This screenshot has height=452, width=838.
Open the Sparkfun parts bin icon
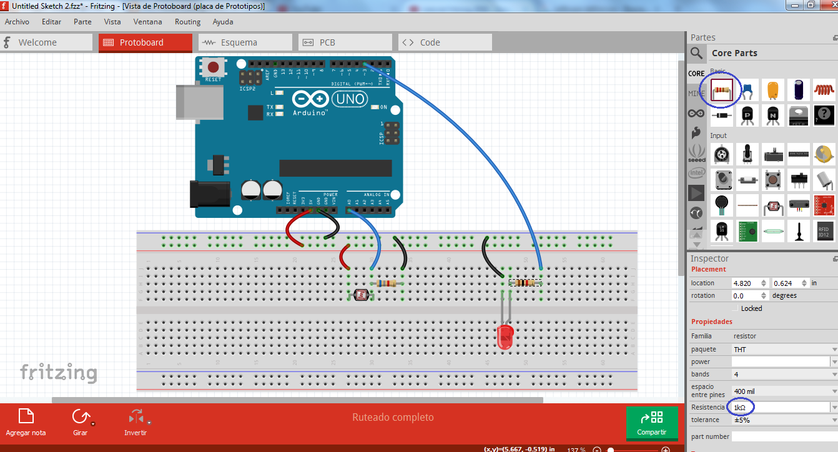point(696,132)
